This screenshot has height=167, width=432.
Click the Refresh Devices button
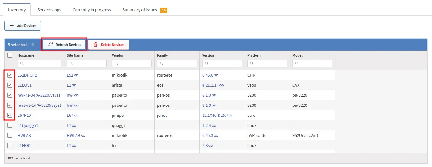pyautogui.click(x=64, y=45)
